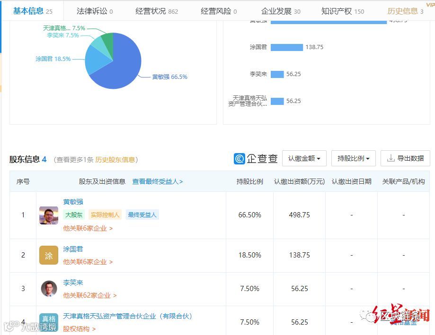This screenshot has width=435, height=335.
Task: Click the 实际控制人 tag
Action: 105,215
